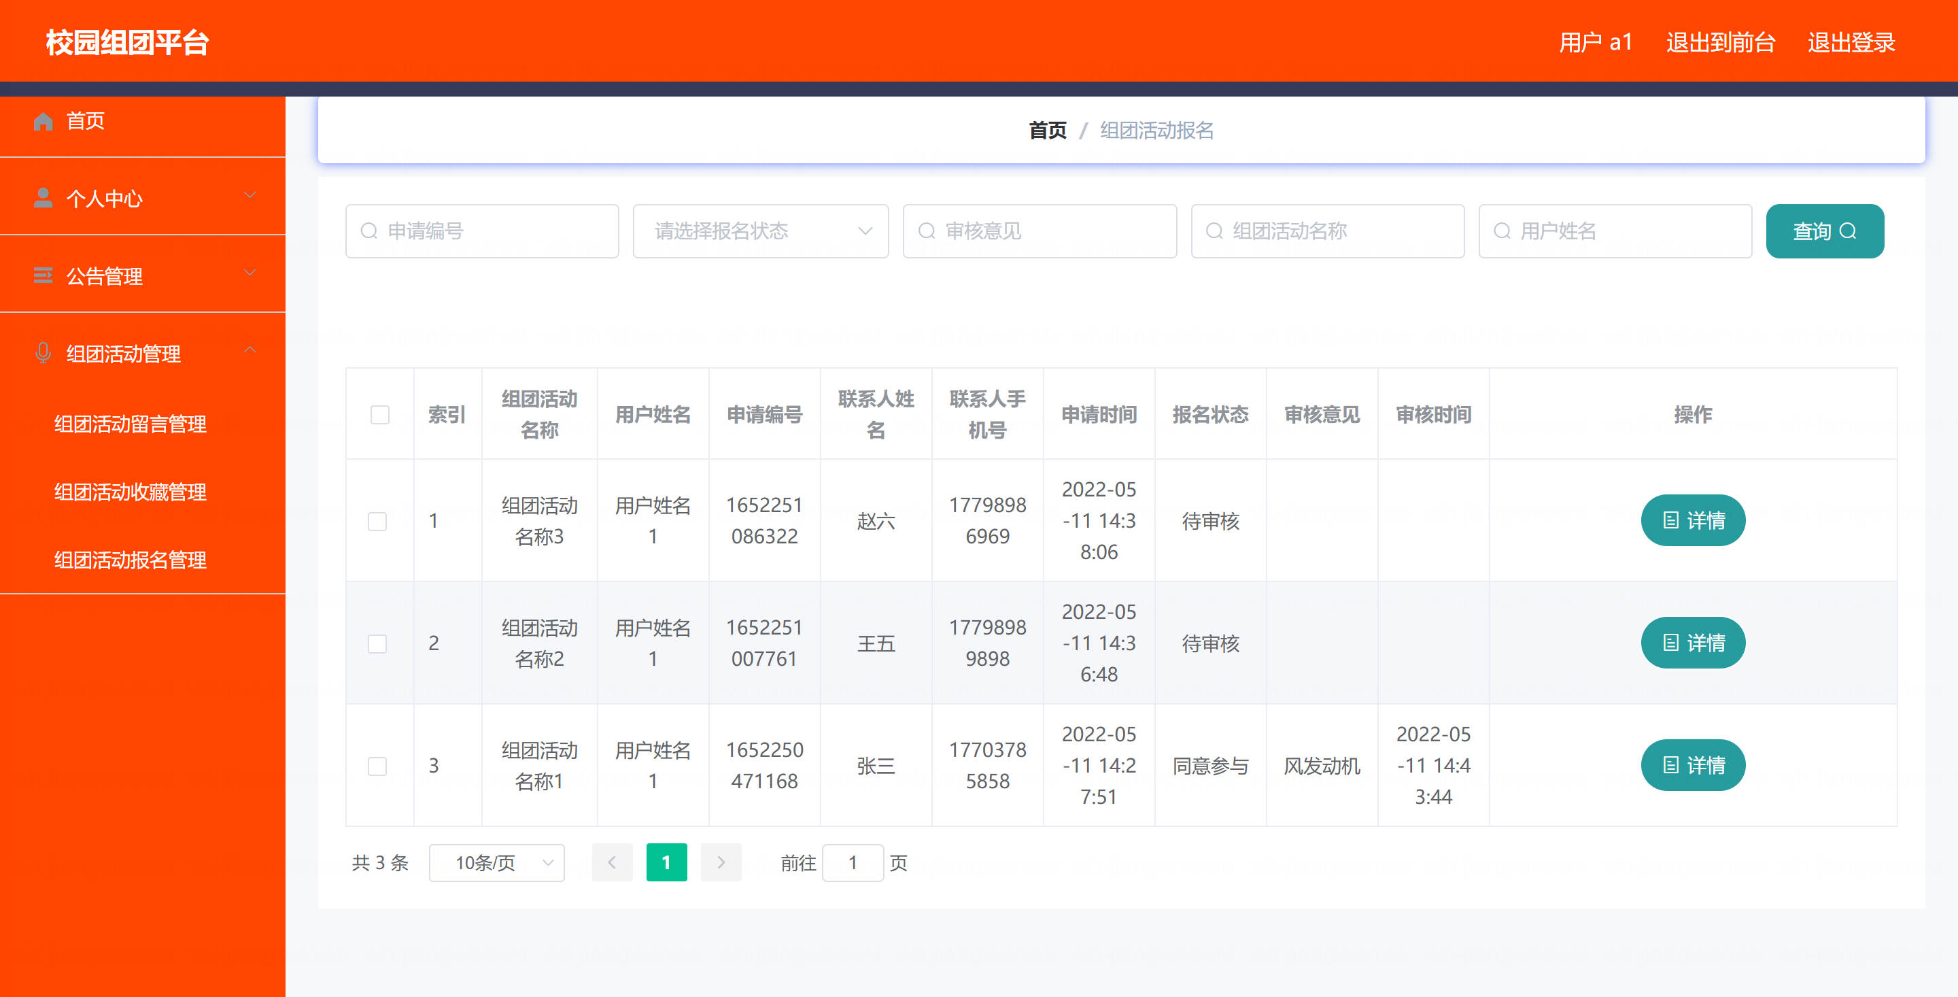Click the 共 3 条 total count text
This screenshot has width=1958, height=997.
[x=380, y=862]
